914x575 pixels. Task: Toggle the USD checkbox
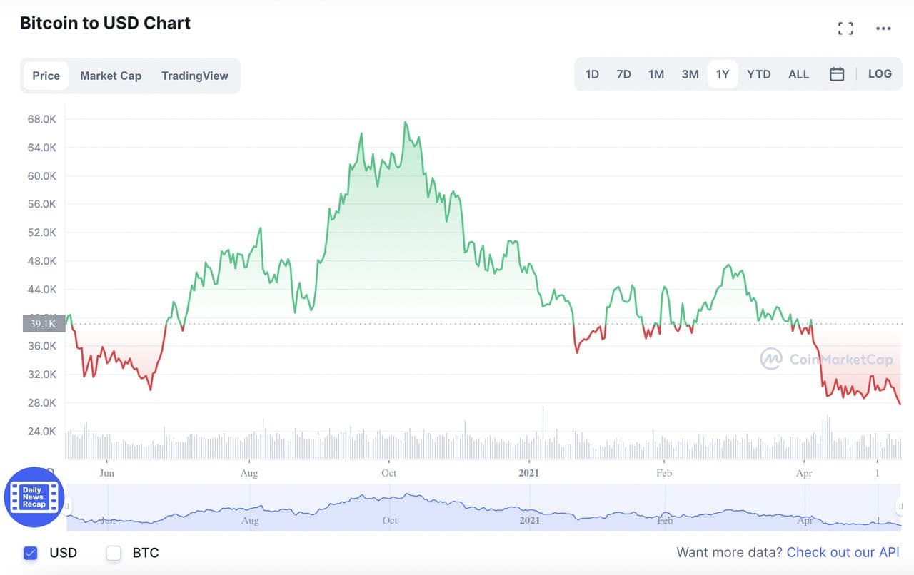click(x=30, y=552)
